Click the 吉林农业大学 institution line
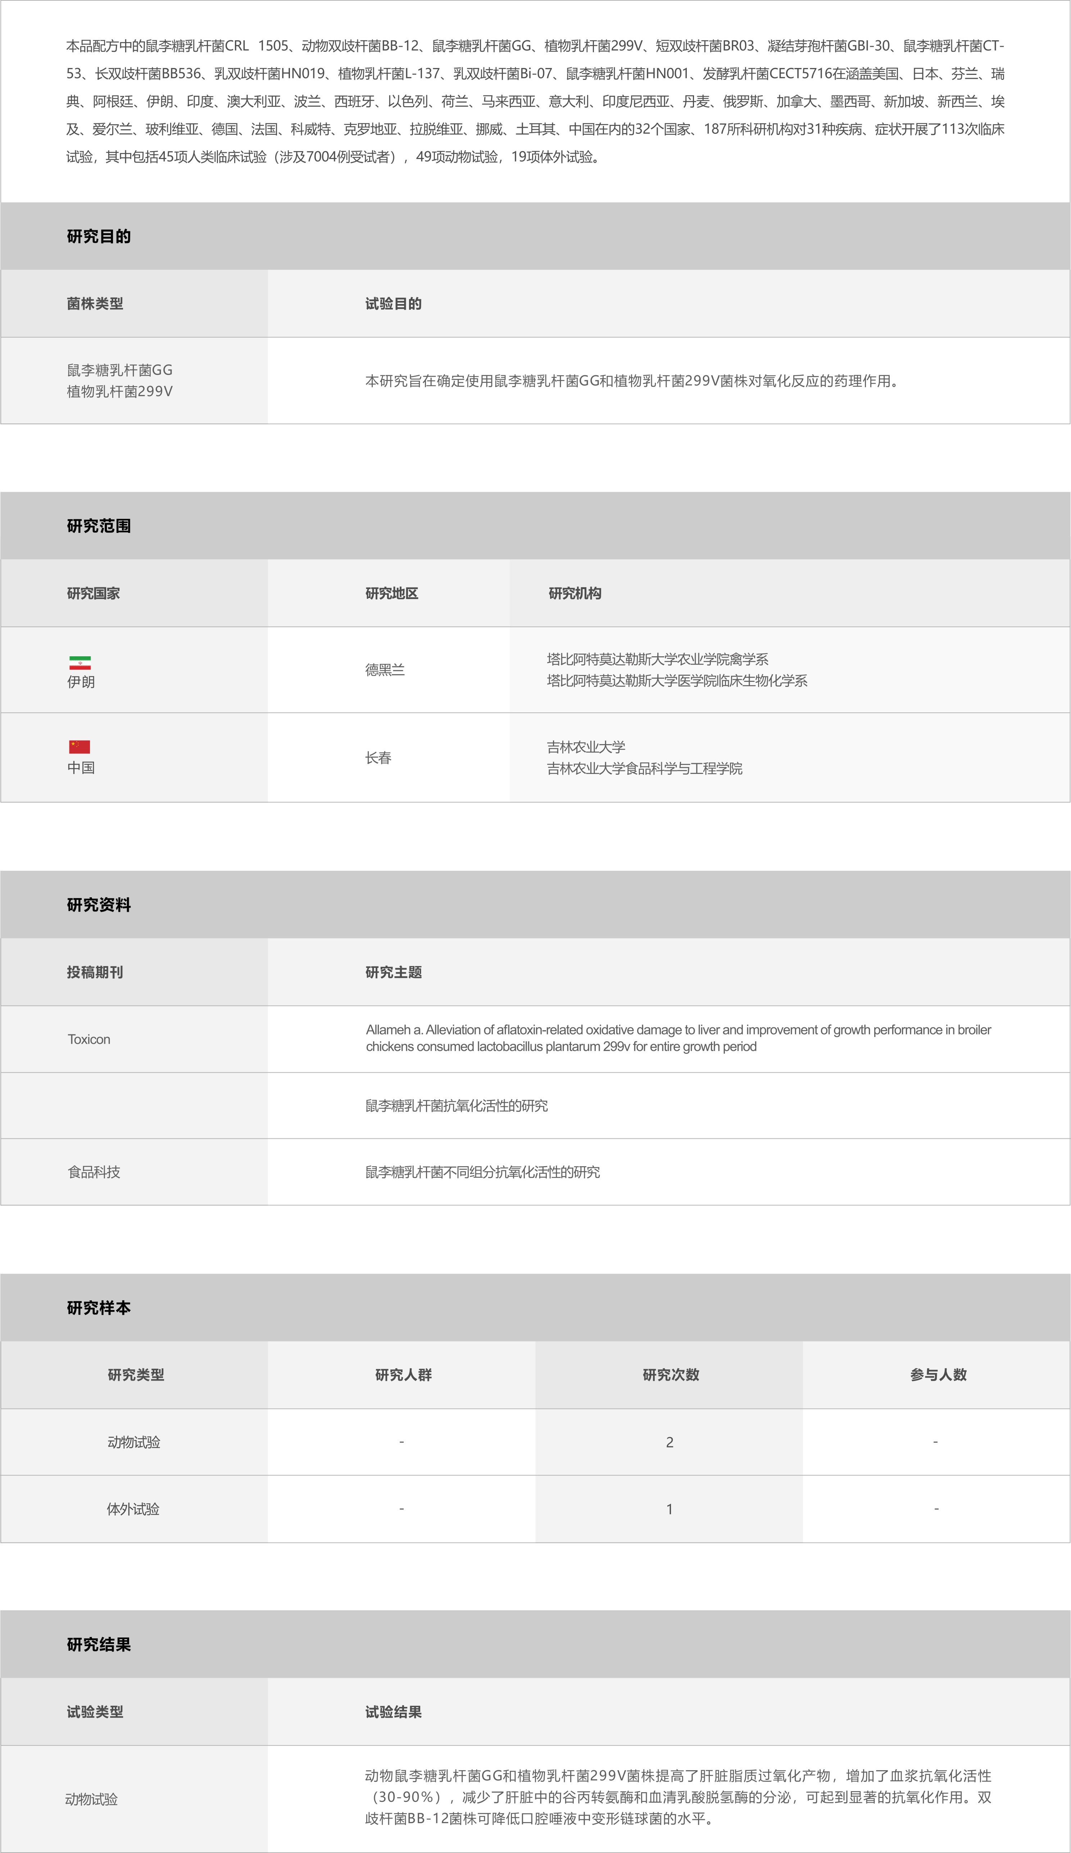Image resolution: width=1071 pixels, height=1853 pixels. coord(586,747)
